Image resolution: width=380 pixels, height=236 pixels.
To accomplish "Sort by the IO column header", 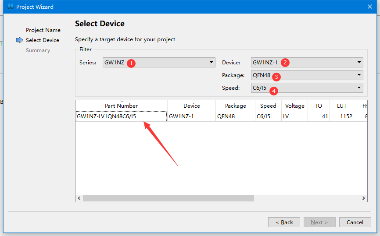I will click(319, 106).
